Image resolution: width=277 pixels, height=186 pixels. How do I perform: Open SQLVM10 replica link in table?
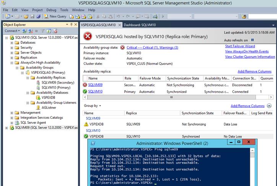95,91
